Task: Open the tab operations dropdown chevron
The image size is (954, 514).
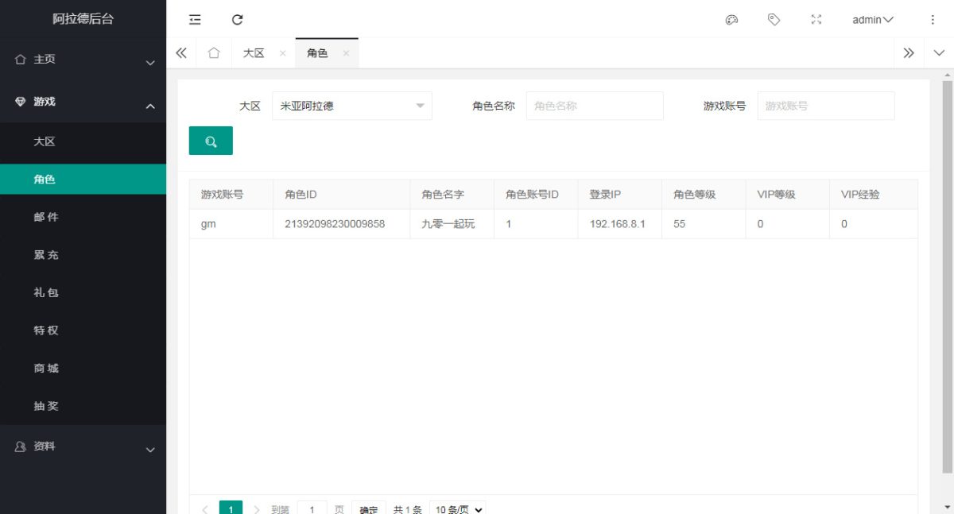Action: click(x=939, y=53)
